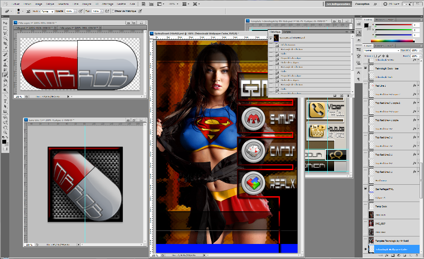The height and width of the screenshot is (259, 424).
Task: Click the Mini Bridge (Mb) icon
Action: coord(152,4)
